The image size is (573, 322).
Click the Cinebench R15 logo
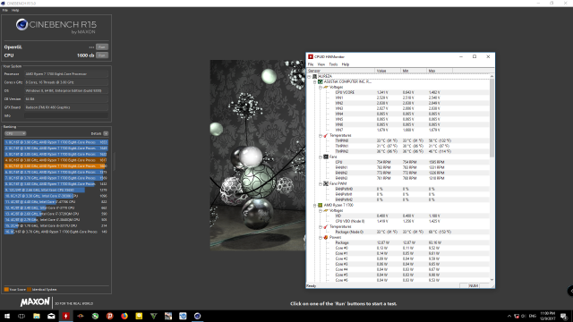tap(56, 26)
